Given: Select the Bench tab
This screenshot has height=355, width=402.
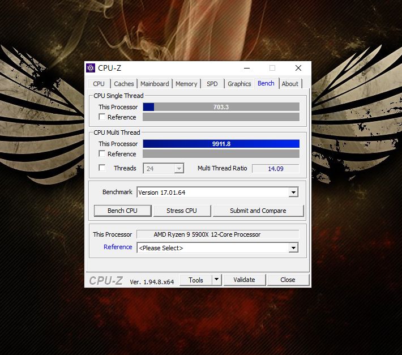Looking at the screenshot, I should (x=266, y=83).
